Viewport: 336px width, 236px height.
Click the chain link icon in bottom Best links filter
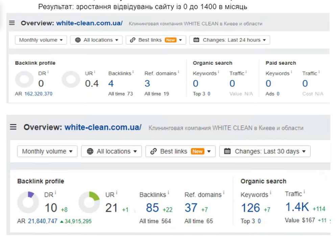point(153,151)
